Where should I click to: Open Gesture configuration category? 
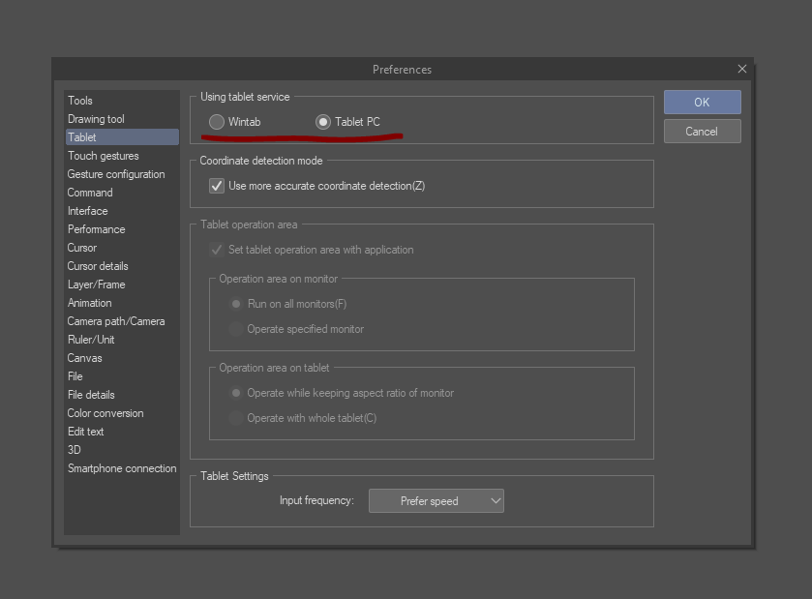pos(116,174)
